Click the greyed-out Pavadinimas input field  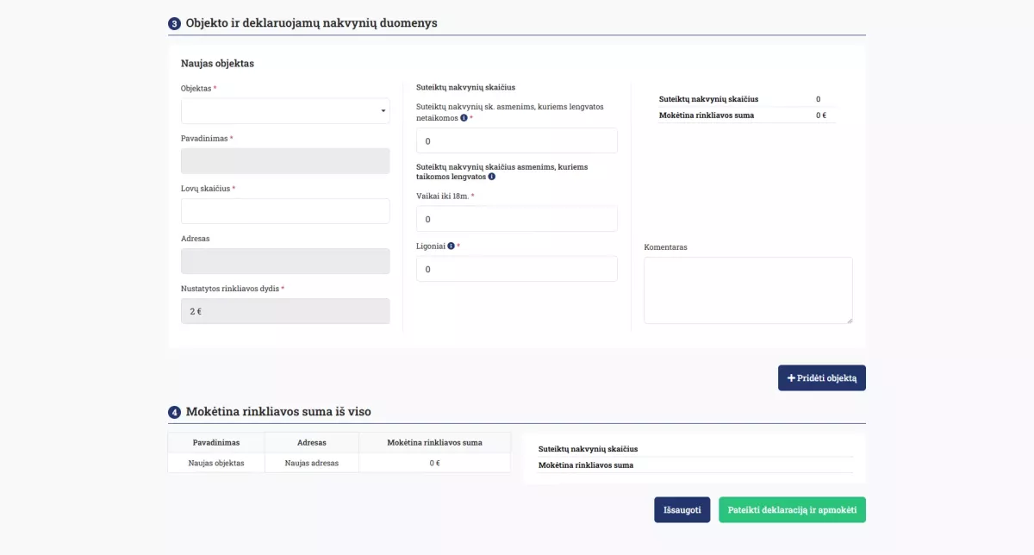click(285, 161)
